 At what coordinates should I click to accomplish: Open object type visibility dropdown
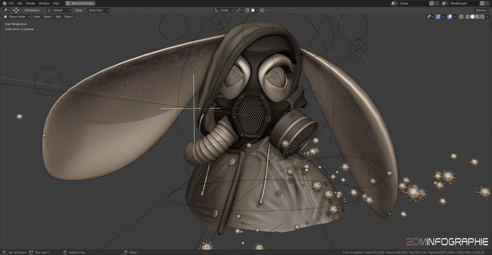click(430, 17)
